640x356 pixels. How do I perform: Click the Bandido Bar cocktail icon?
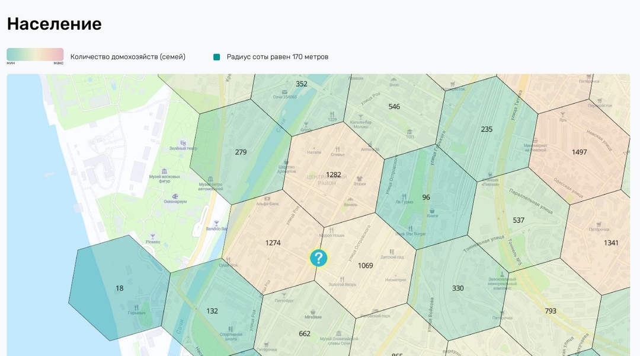coord(216,224)
